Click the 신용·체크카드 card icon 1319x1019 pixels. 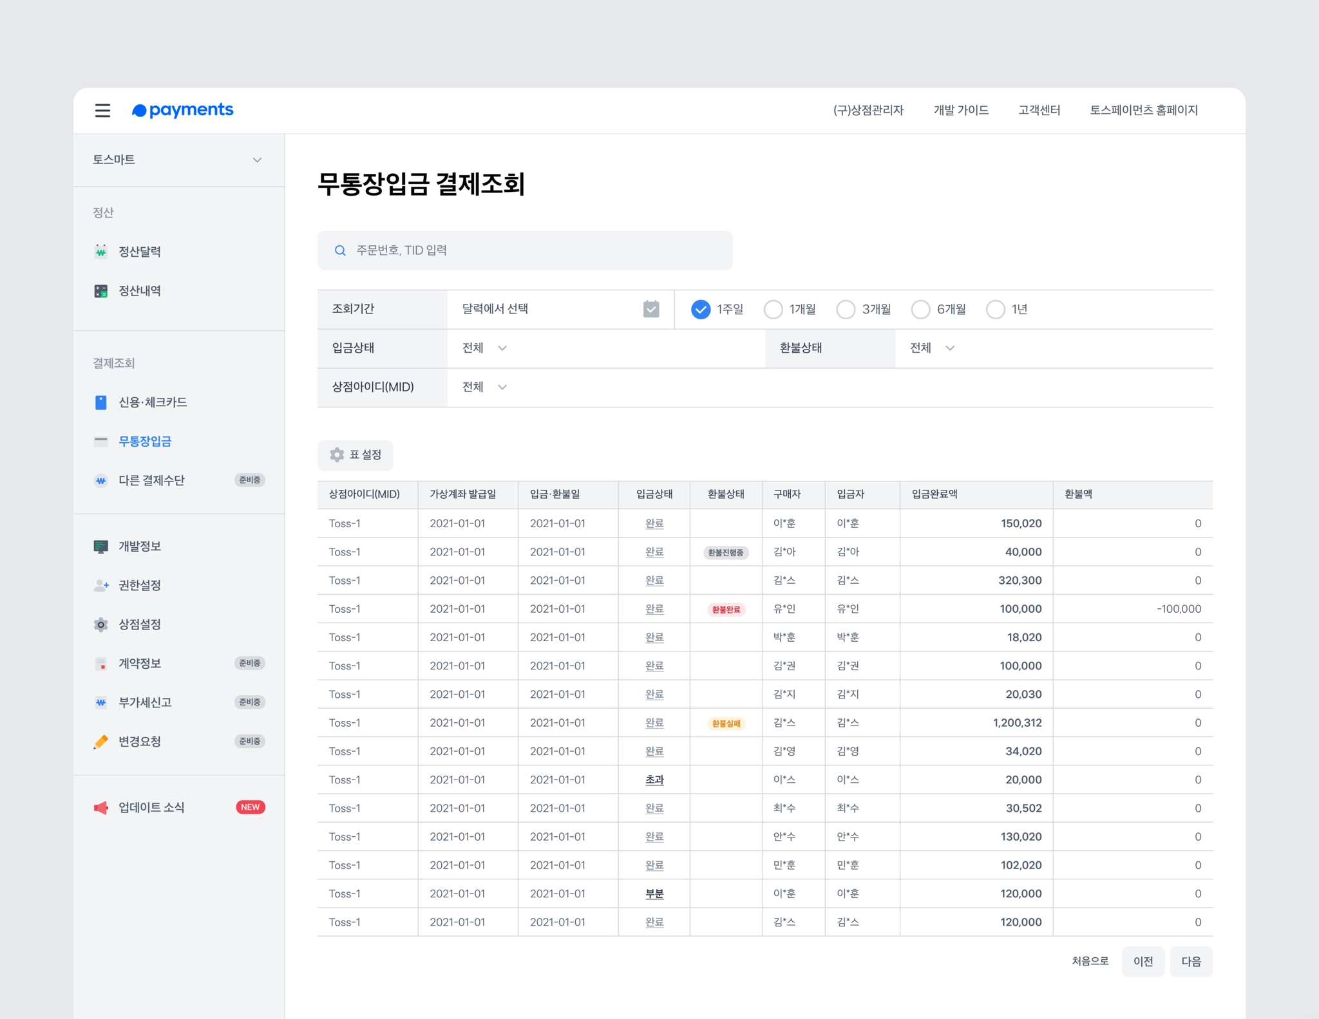(101, 402)
